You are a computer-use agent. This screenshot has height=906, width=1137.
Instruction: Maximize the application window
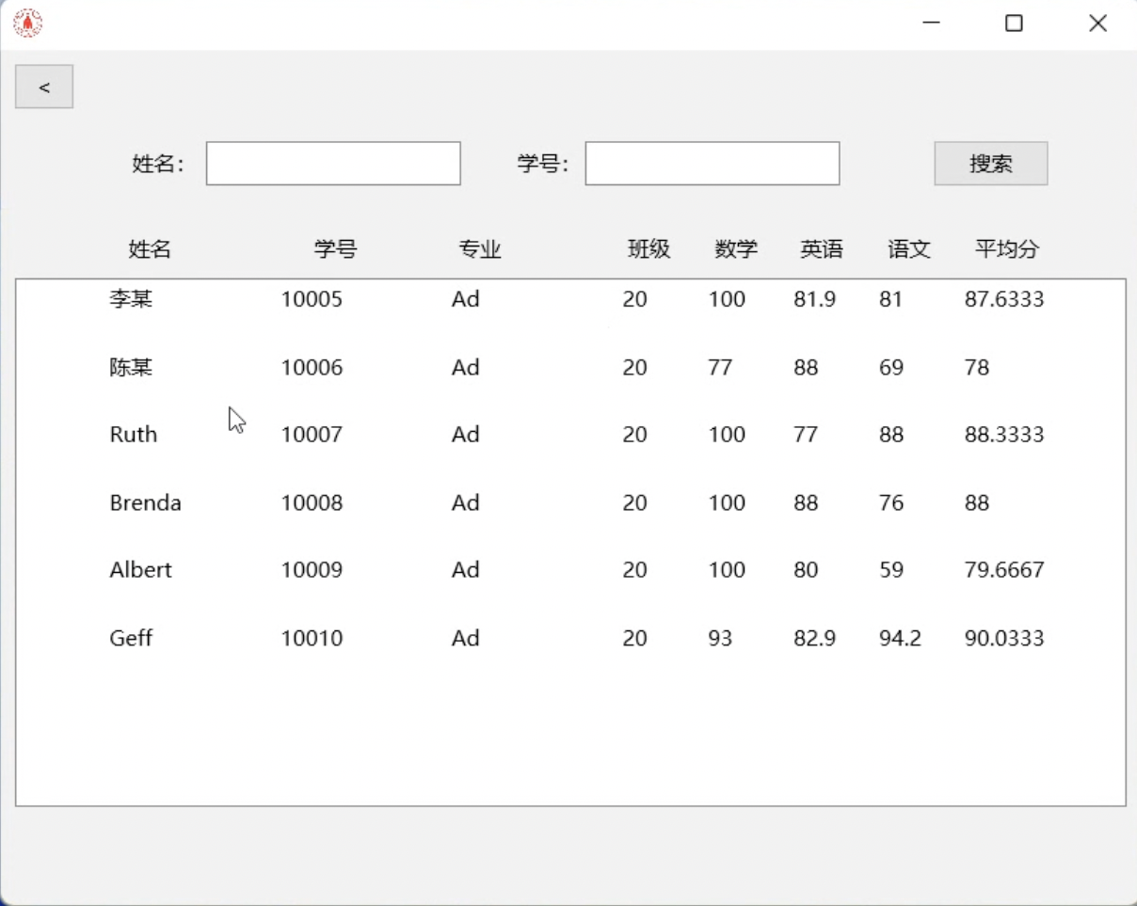pos(1014,24)
